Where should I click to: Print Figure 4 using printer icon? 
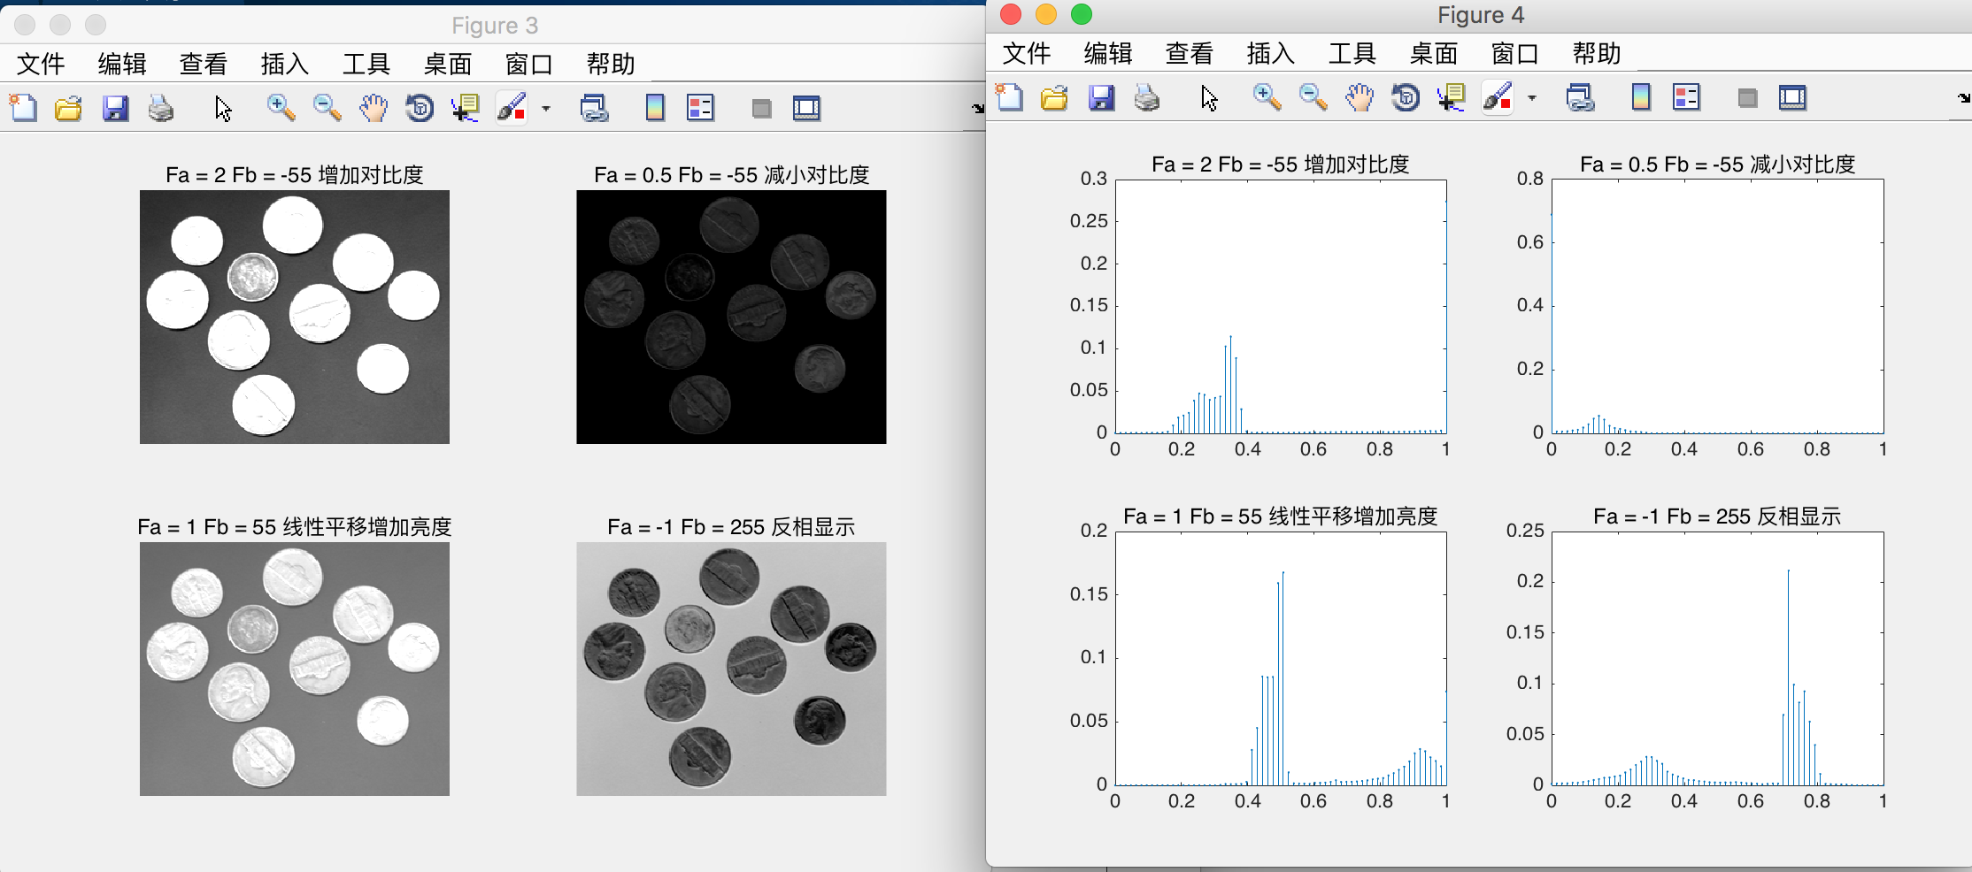[1147, 97]
